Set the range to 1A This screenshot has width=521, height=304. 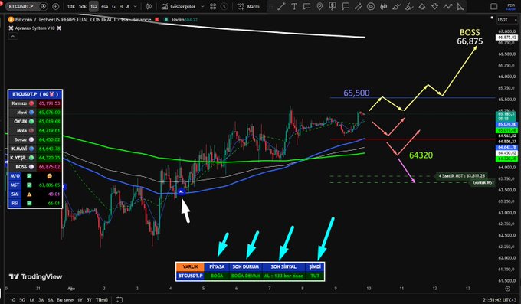point(32,300)
